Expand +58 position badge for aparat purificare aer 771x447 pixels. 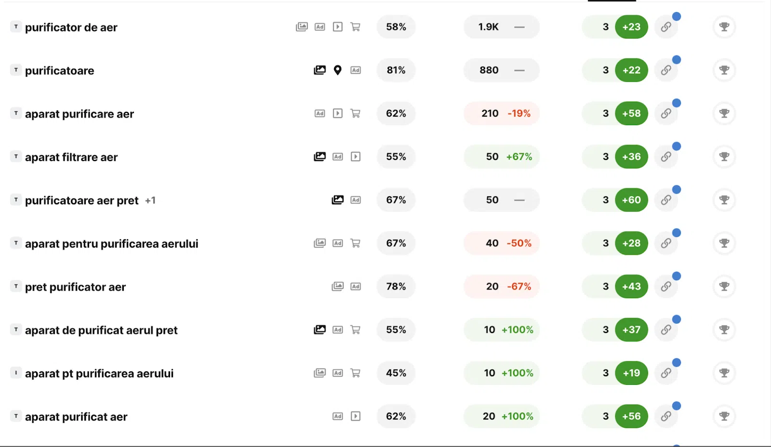pos(631,114)
